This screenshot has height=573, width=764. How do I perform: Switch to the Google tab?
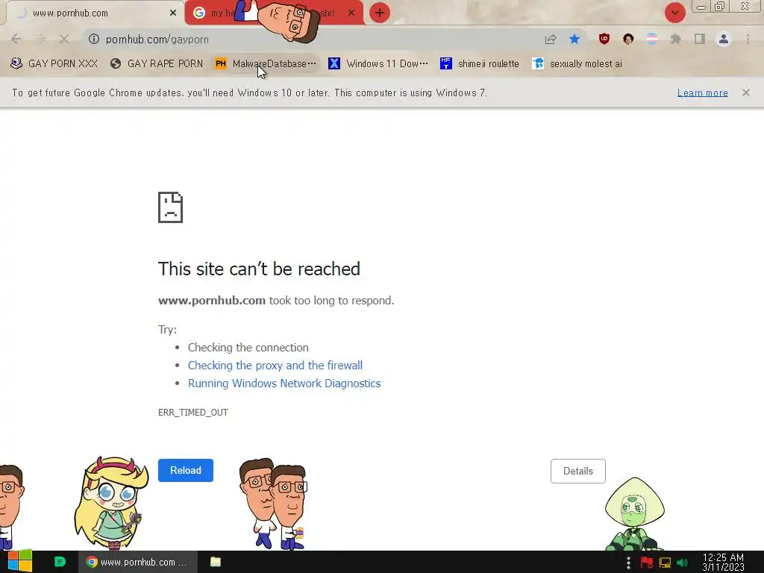pyautogui.click(x=274, y=13)
